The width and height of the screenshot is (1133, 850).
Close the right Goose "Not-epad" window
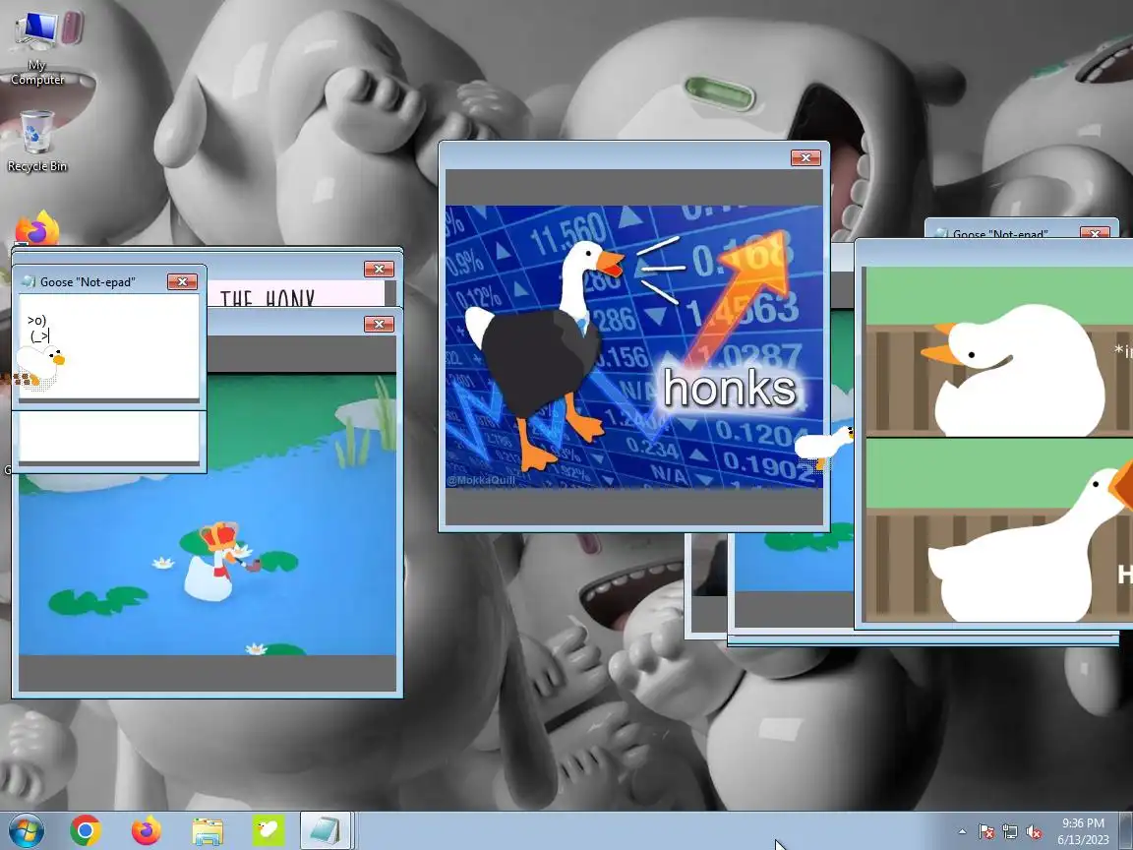pos(1095,233)
